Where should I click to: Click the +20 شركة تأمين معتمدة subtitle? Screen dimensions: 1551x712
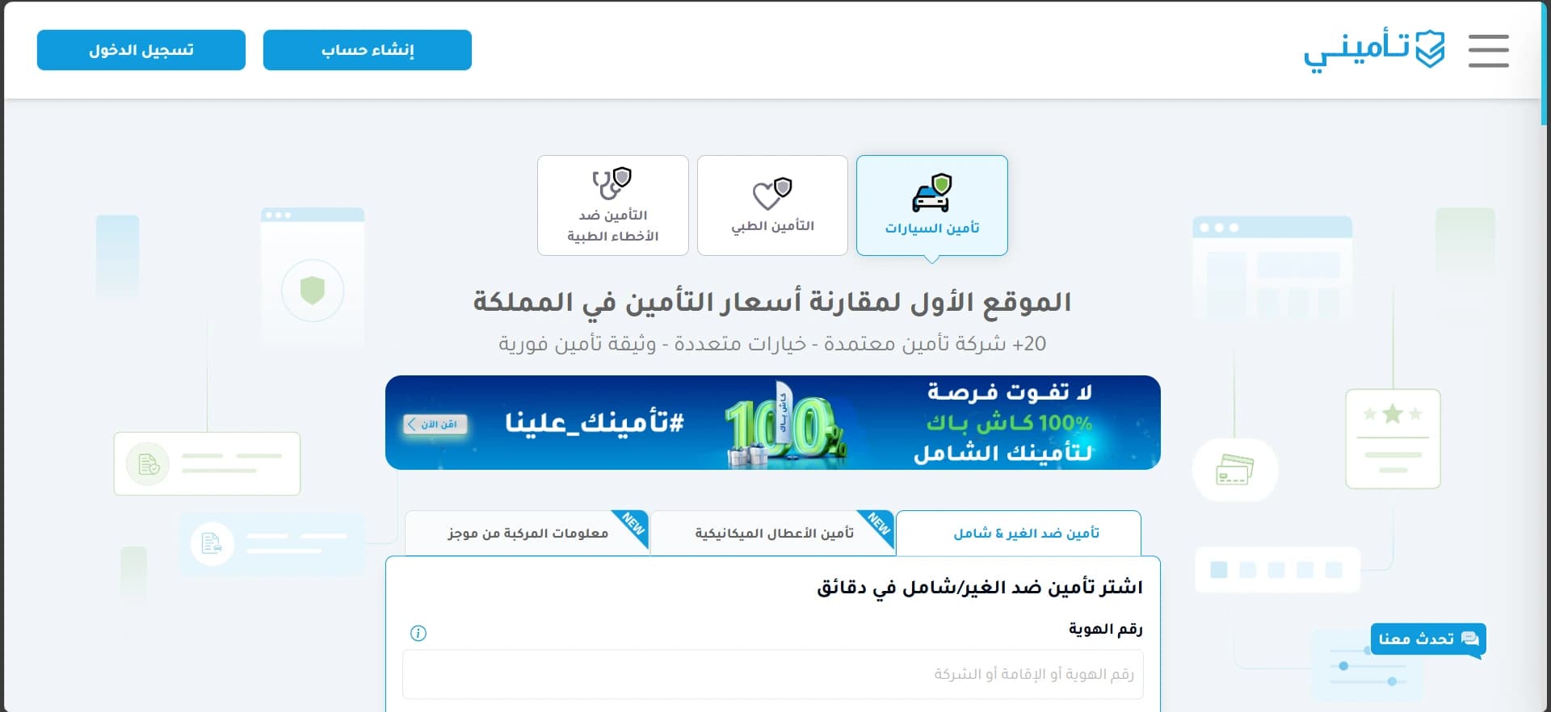pos(772,344)
